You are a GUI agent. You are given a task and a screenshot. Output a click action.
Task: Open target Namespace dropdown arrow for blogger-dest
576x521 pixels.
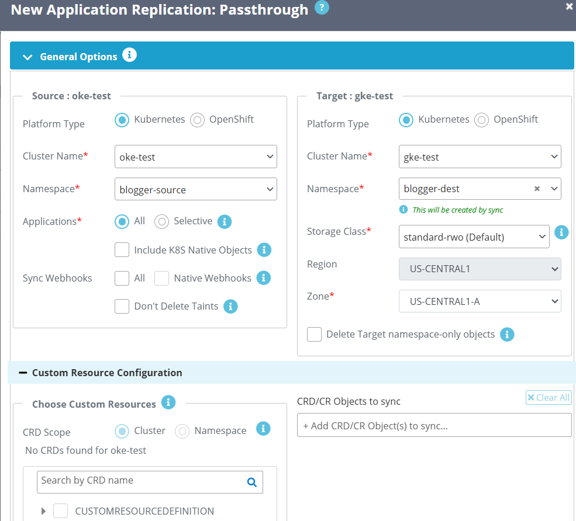554,189
